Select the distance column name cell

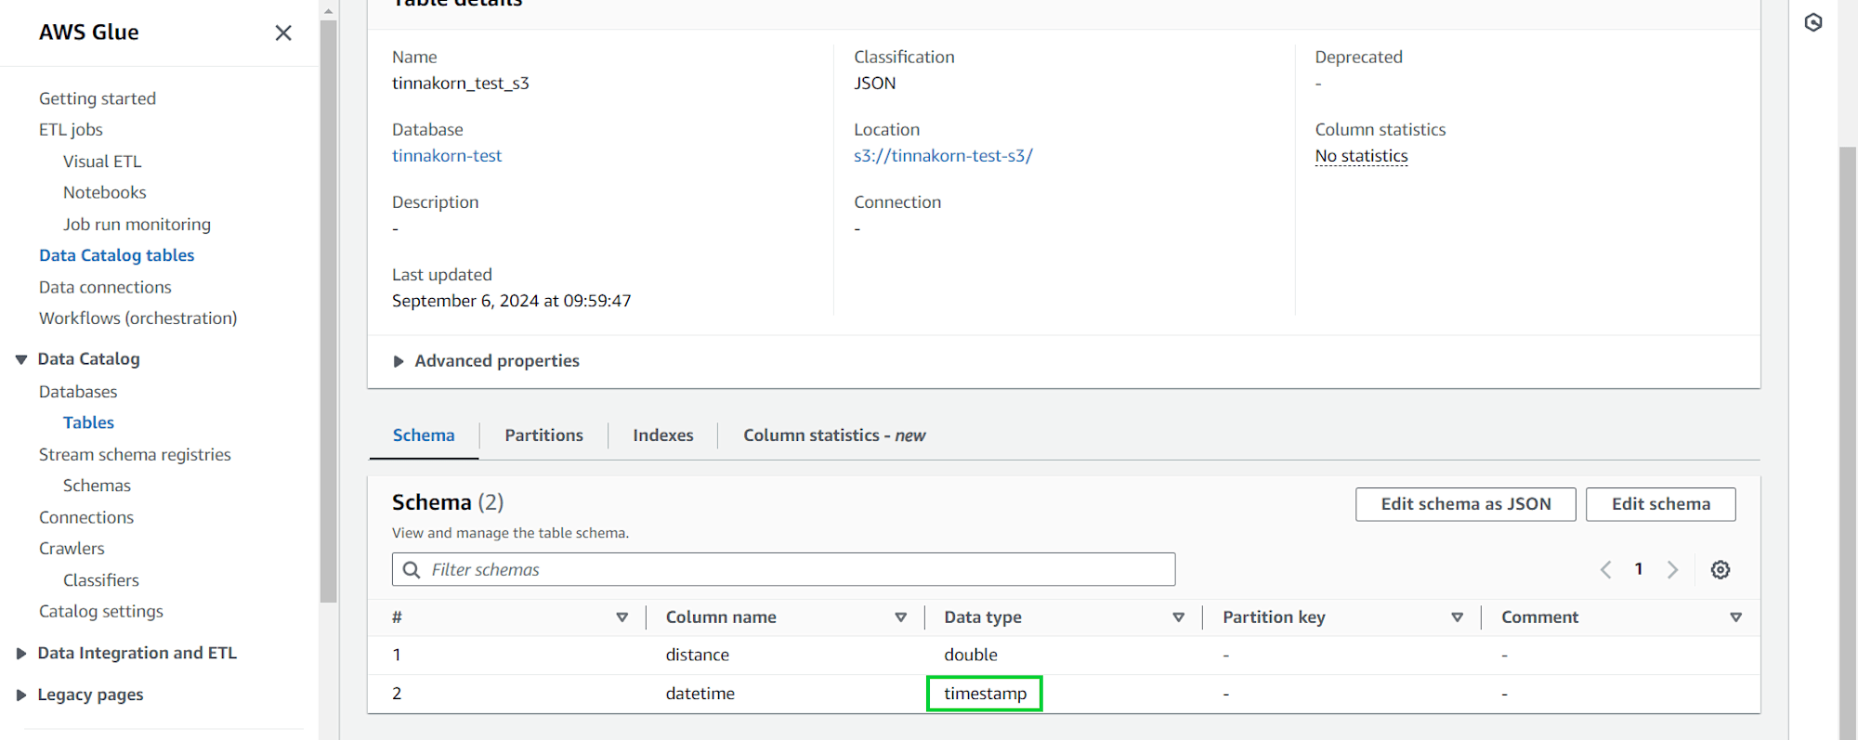click(x=698, y=655)
